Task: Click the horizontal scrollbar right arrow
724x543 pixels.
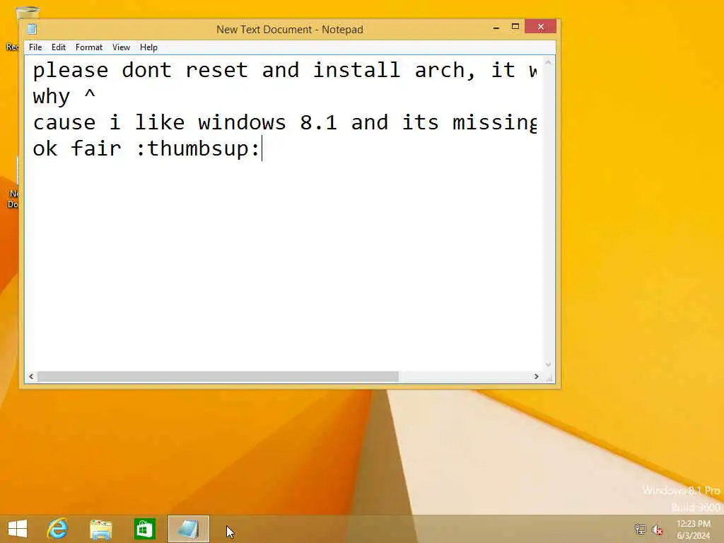Action: 536,377
